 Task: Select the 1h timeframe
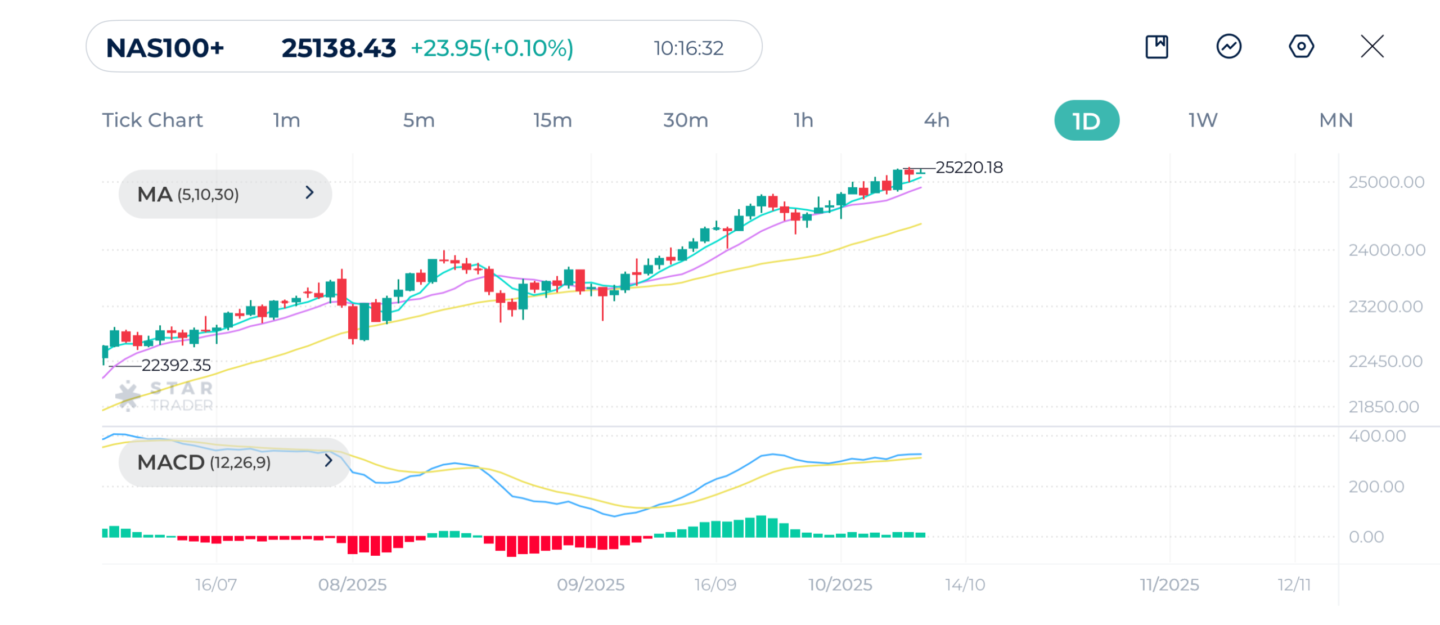point(803,120)
